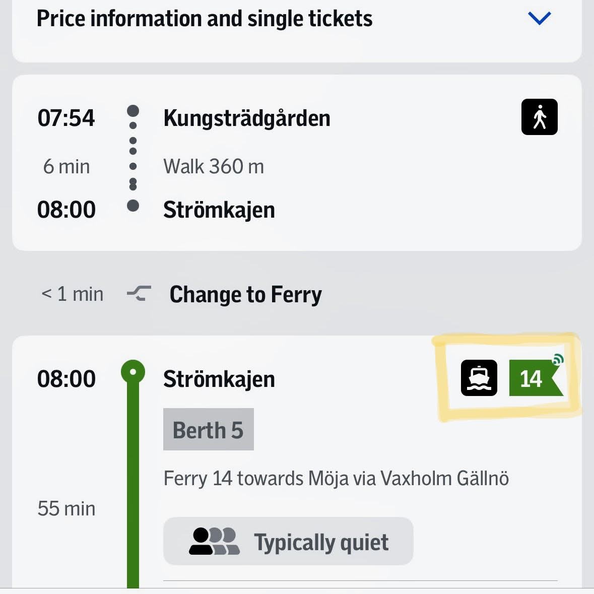Click the occupancy passengers icon
This screenshot has height=594, width=594.
[215, 541]
